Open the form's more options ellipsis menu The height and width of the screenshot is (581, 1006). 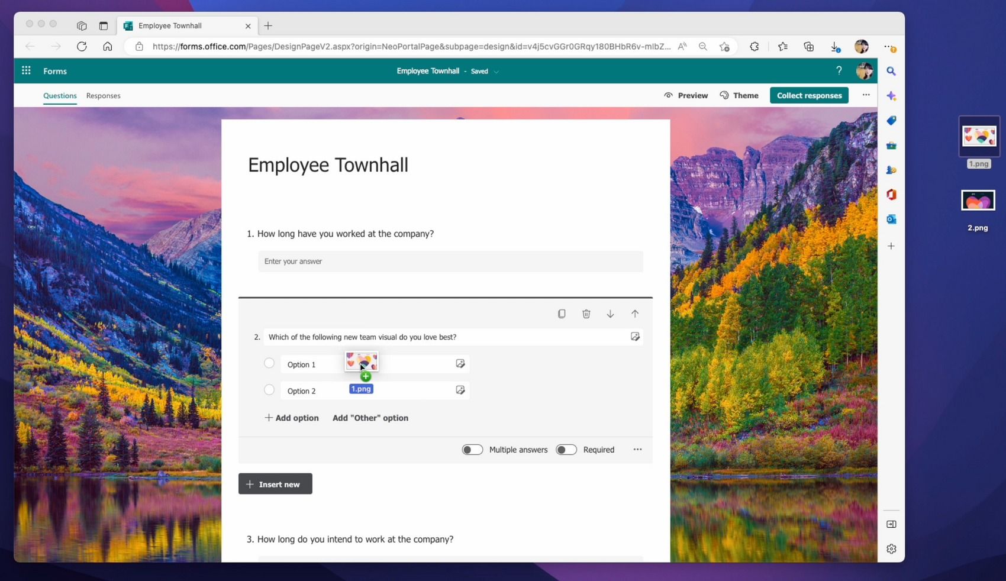click(x=866, y=95)
